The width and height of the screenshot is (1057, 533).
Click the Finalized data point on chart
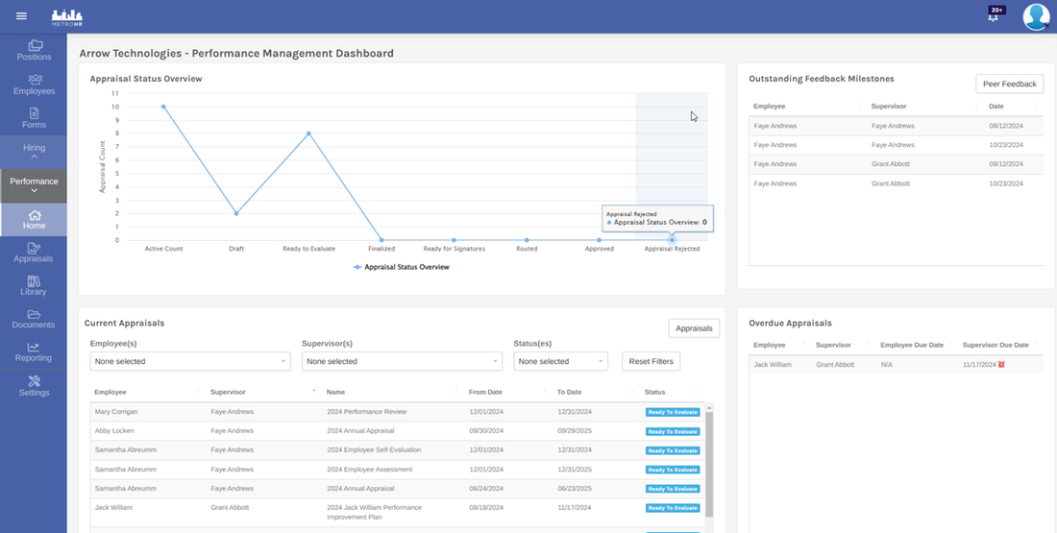(x=381, y=240)
